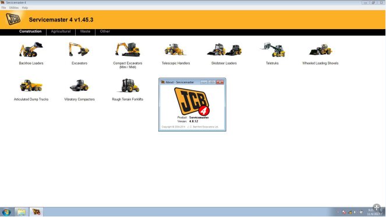Select the Excavators machine icon
Viewport: 386px width, 217px height.
coord(79,49)
